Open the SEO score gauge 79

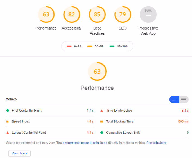click(x=122, y=14)
